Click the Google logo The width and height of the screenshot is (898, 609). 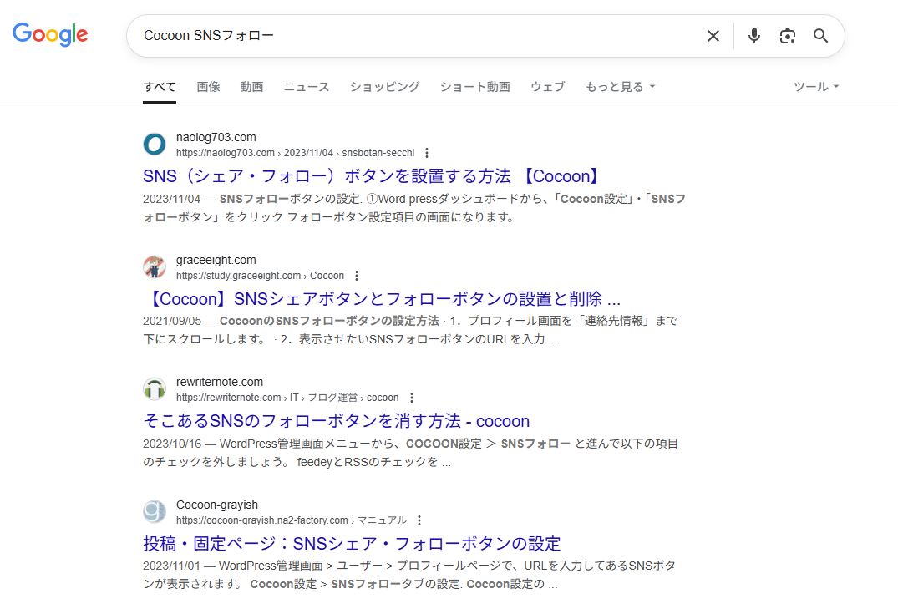pos(50,34)
